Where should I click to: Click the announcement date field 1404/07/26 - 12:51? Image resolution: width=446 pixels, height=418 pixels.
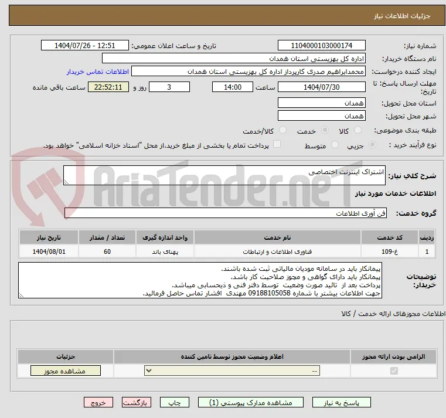(85, 46)
